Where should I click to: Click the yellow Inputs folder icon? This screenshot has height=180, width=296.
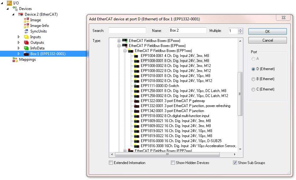pyautogui.click(x=26, y=37)
